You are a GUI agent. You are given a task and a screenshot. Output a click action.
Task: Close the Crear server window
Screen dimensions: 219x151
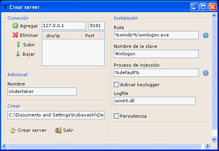click(213, 7)
